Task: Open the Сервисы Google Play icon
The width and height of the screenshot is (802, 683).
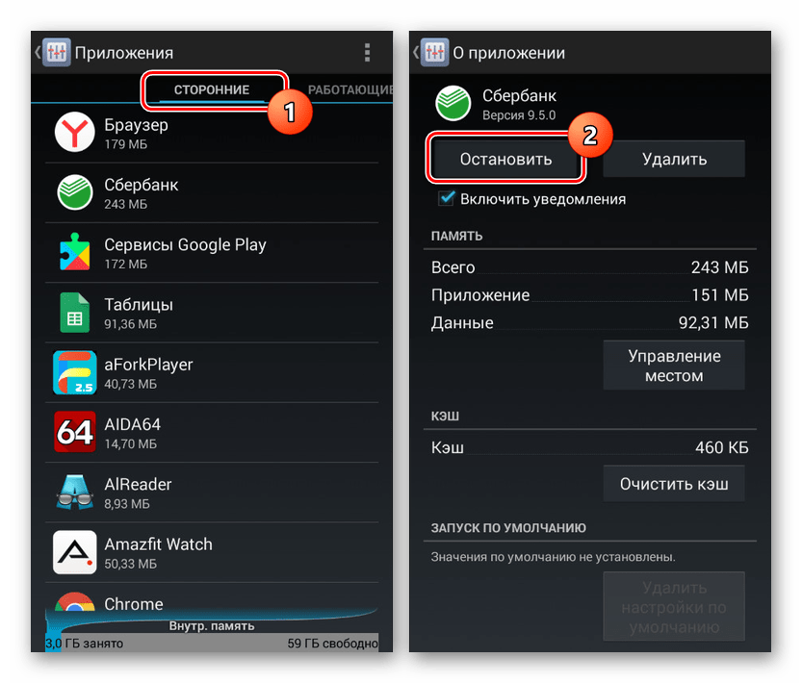Action: tap(75, 252)
